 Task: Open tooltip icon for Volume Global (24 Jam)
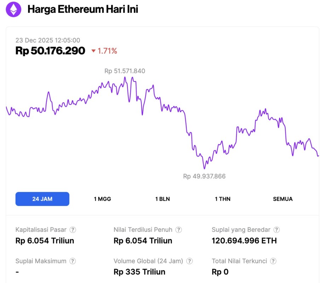[x=189, y=261]
